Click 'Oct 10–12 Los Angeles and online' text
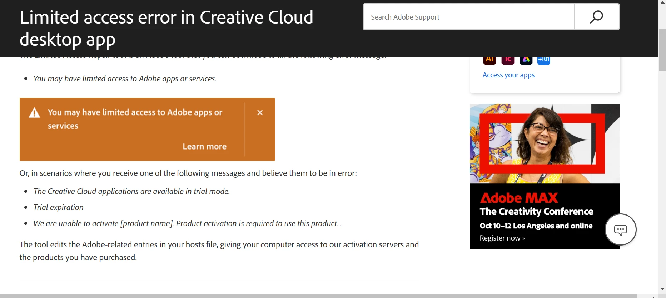Viewport: 666px width, 298px height. (x=536, y=226)
